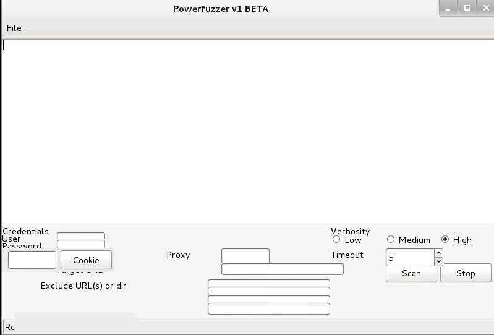The width and height of the screenshot is (494, 335).
Task: Select Medium verbosity radio button
Action: coord(390,239)
